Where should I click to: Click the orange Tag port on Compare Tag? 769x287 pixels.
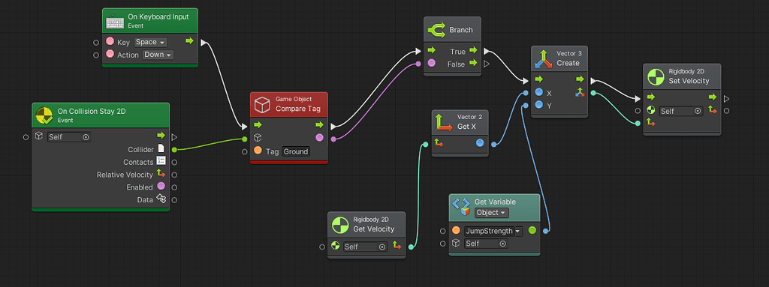tap(258, 151)
